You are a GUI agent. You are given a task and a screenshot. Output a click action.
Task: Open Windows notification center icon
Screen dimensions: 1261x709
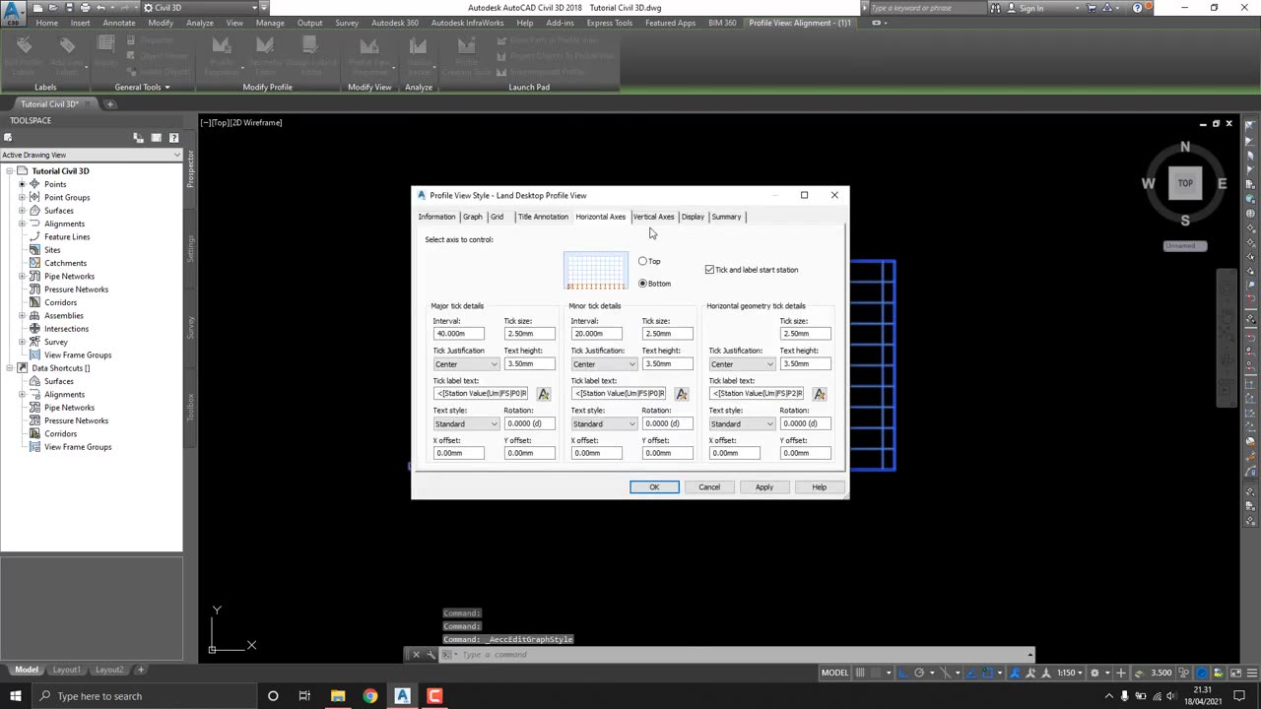(1240, 696)
